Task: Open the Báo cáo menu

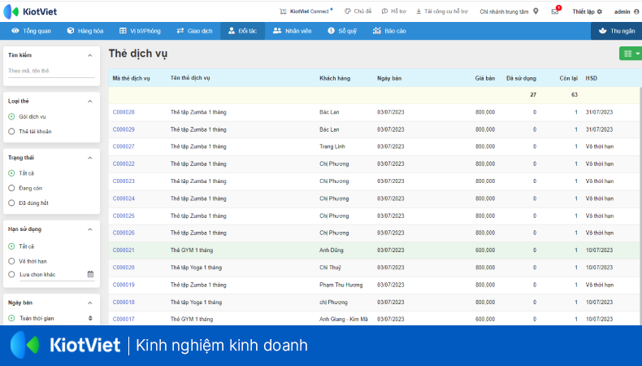Action: pos(389,31)
